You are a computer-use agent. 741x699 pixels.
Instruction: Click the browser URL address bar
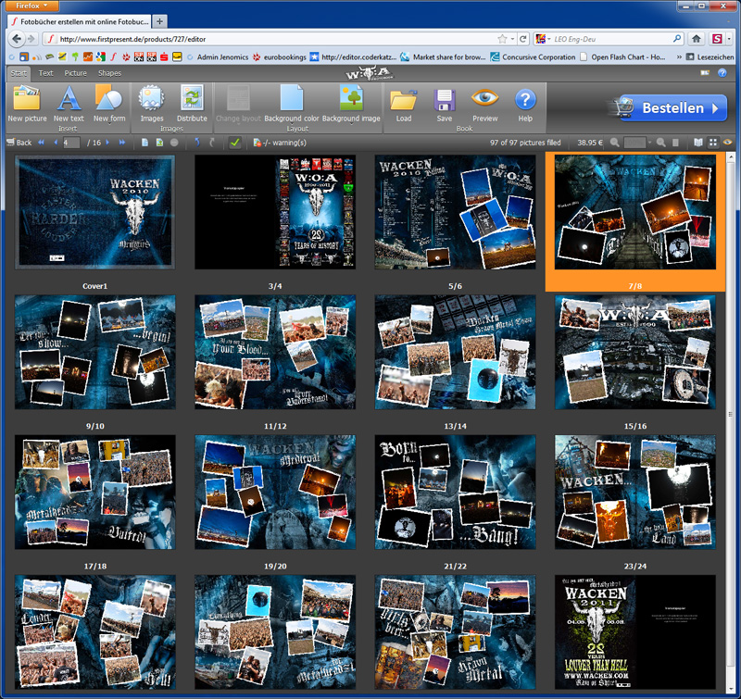tap(271, 39)
